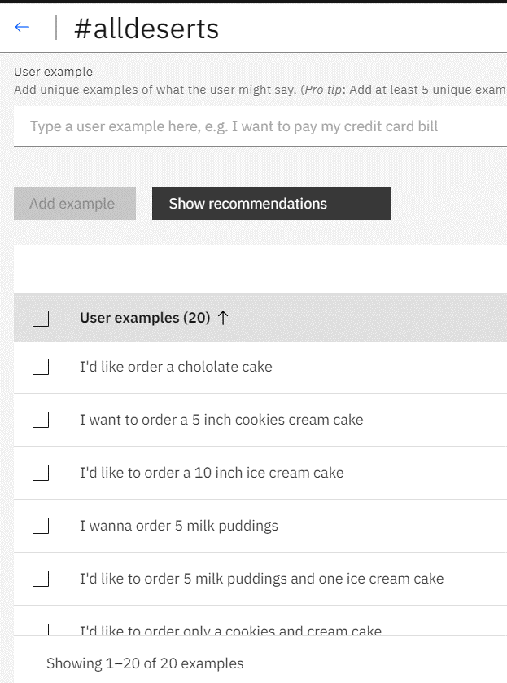
Task: Open the "I wanna order 5 milk puddings" example
Action: click(179, 526)
